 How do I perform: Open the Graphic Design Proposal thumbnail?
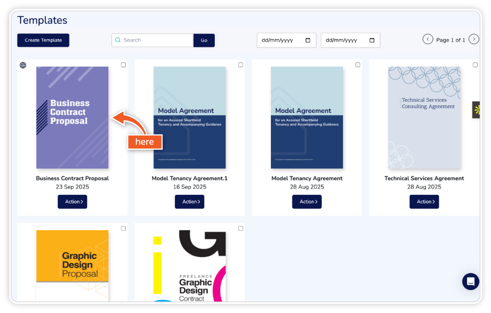point(72,265)
